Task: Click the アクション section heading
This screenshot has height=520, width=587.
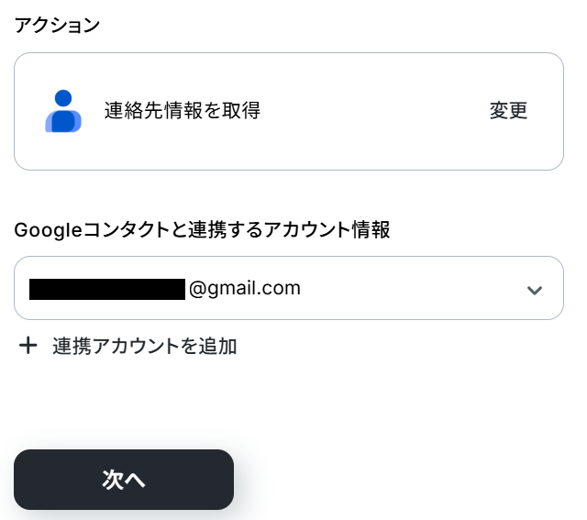Action: click(57, 26)
